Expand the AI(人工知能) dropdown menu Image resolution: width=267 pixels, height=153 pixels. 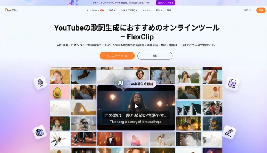coord(129,10)
